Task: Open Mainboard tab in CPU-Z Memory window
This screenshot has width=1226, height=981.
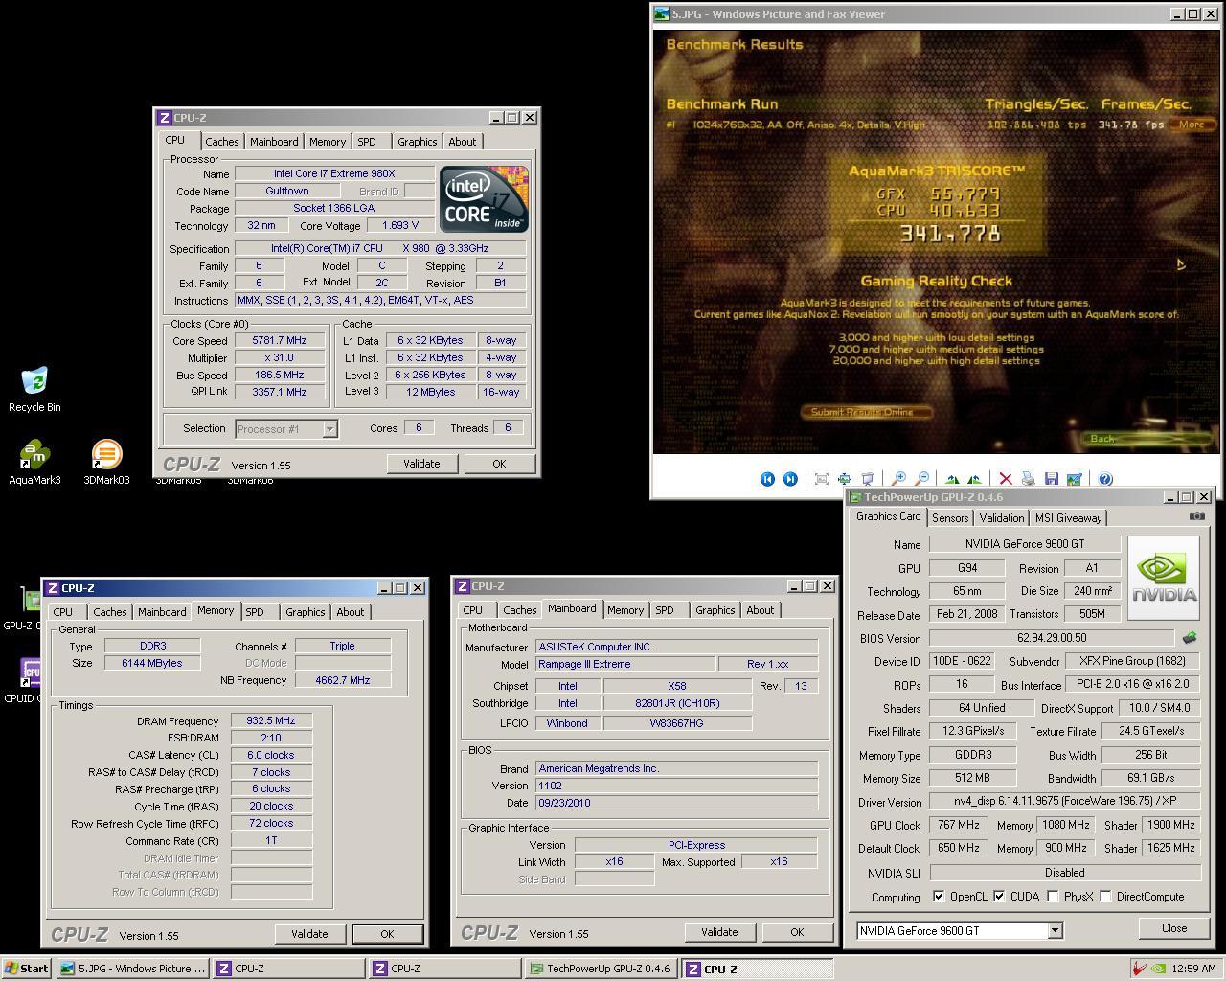Action: tap(162, 612)
